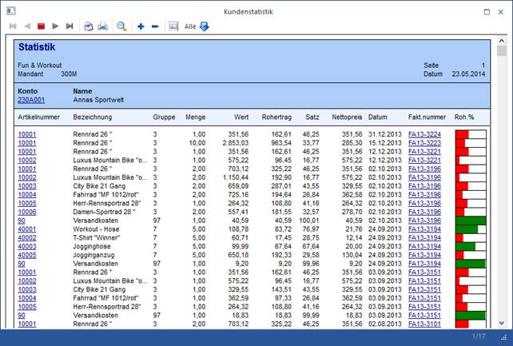The height and width of the screenshot is (346, 513).
Task: Click article 40001 for Workout - Hose
Action: (26, 229)
